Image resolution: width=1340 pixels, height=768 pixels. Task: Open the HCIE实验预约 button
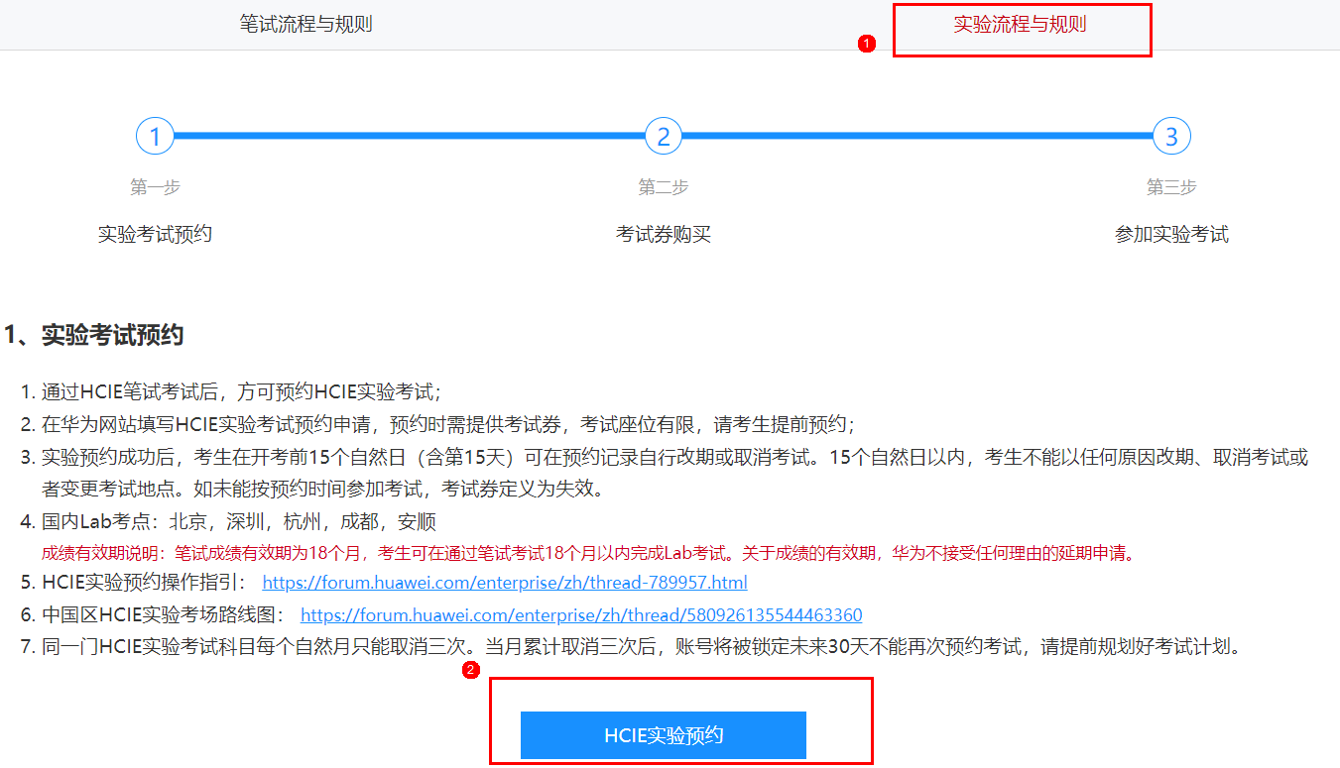[x=664, y=735]
